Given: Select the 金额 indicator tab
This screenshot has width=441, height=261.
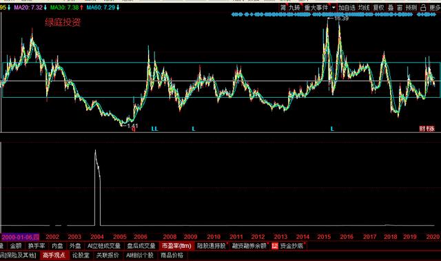Looking at the screenshot, I should (16, 246).
